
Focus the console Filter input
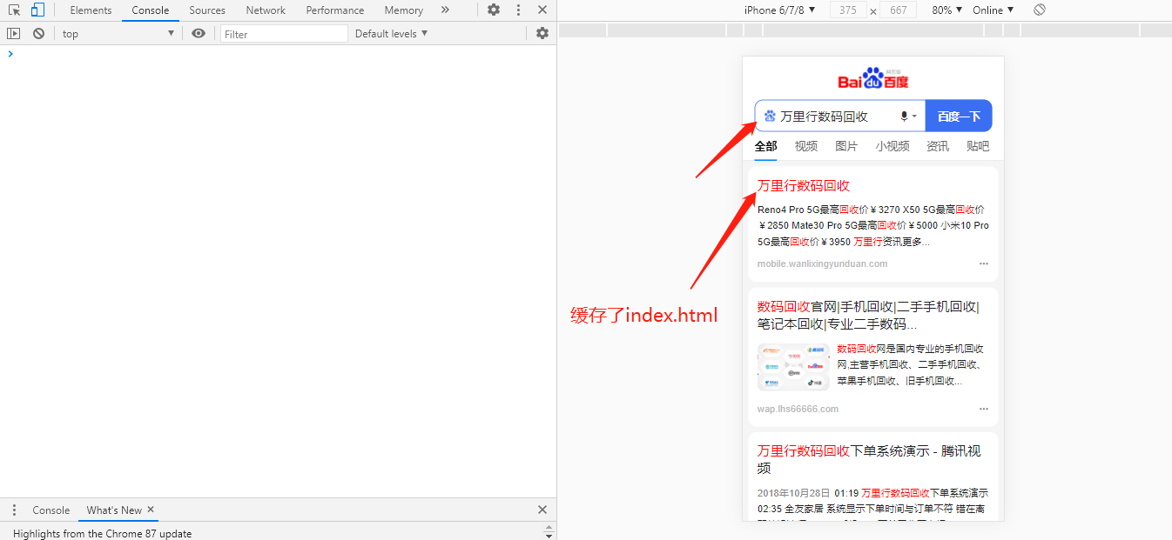pyautogui.click(x=284, y=34)
